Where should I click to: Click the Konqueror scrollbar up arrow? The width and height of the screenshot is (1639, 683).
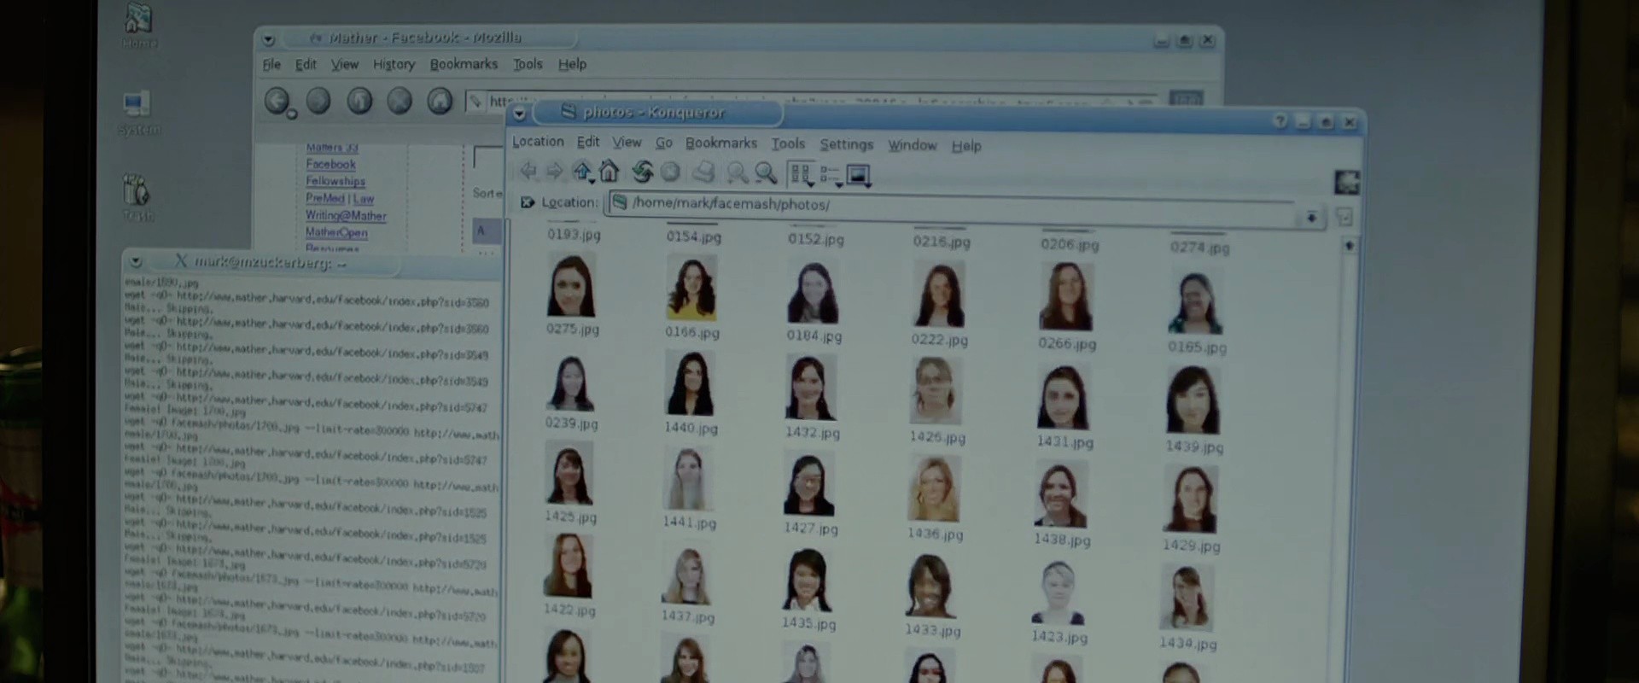click(1350, 246)
